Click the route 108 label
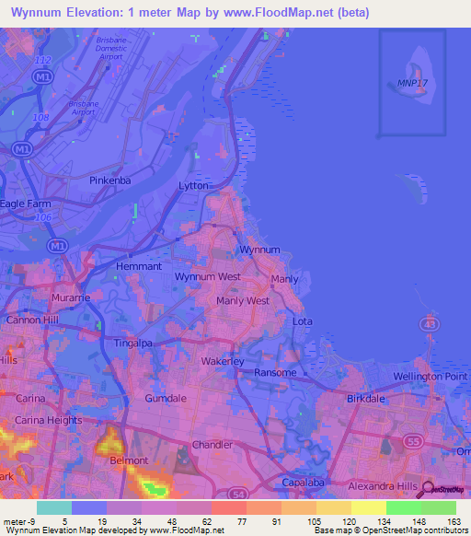 pos(40,117)
